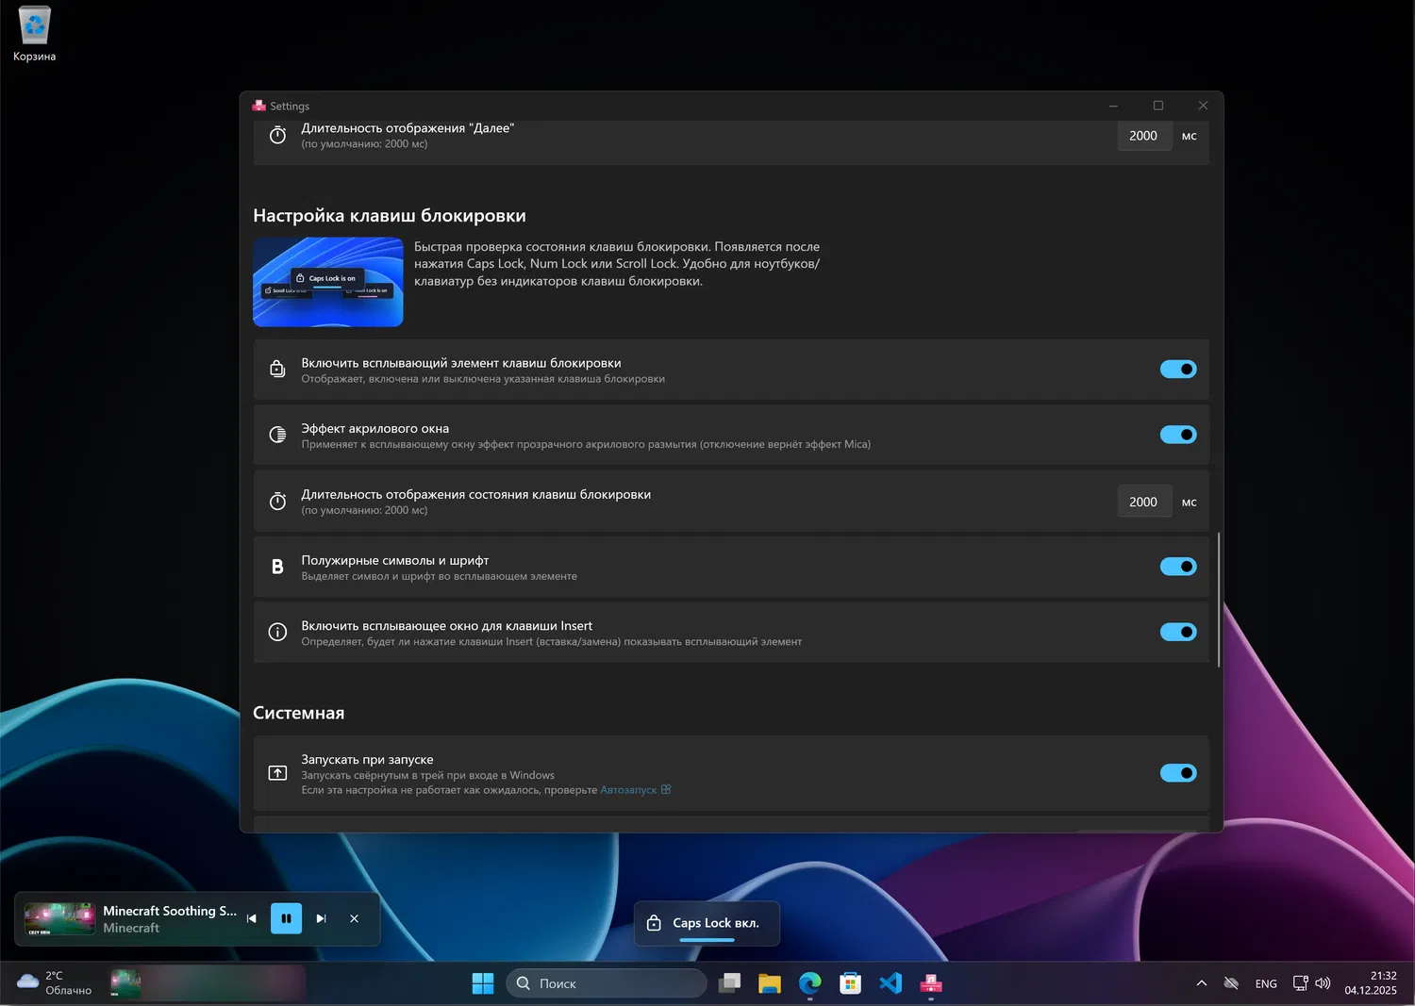
Task: Click the Task View taskbar icon
Action: [x=729, y=983]
